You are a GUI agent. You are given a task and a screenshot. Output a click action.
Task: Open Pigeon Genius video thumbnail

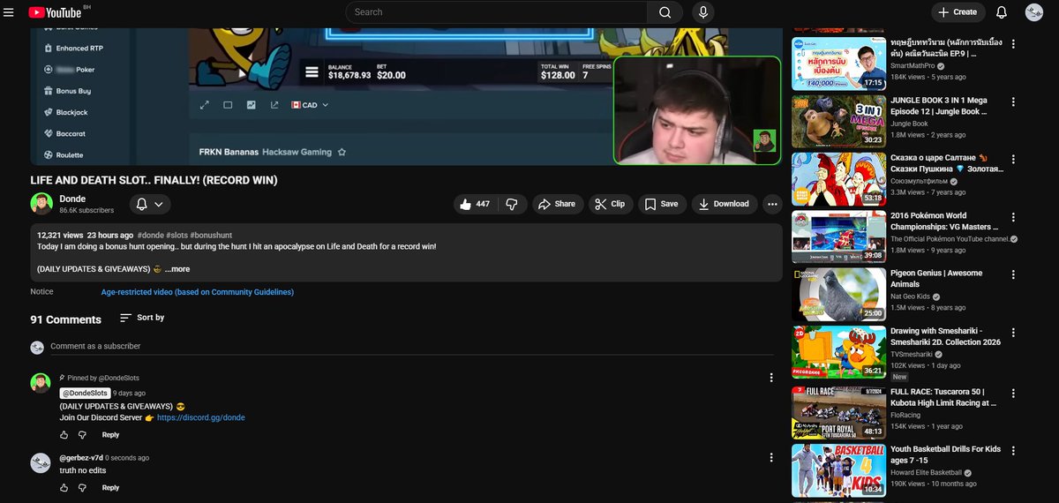point(838,294)
